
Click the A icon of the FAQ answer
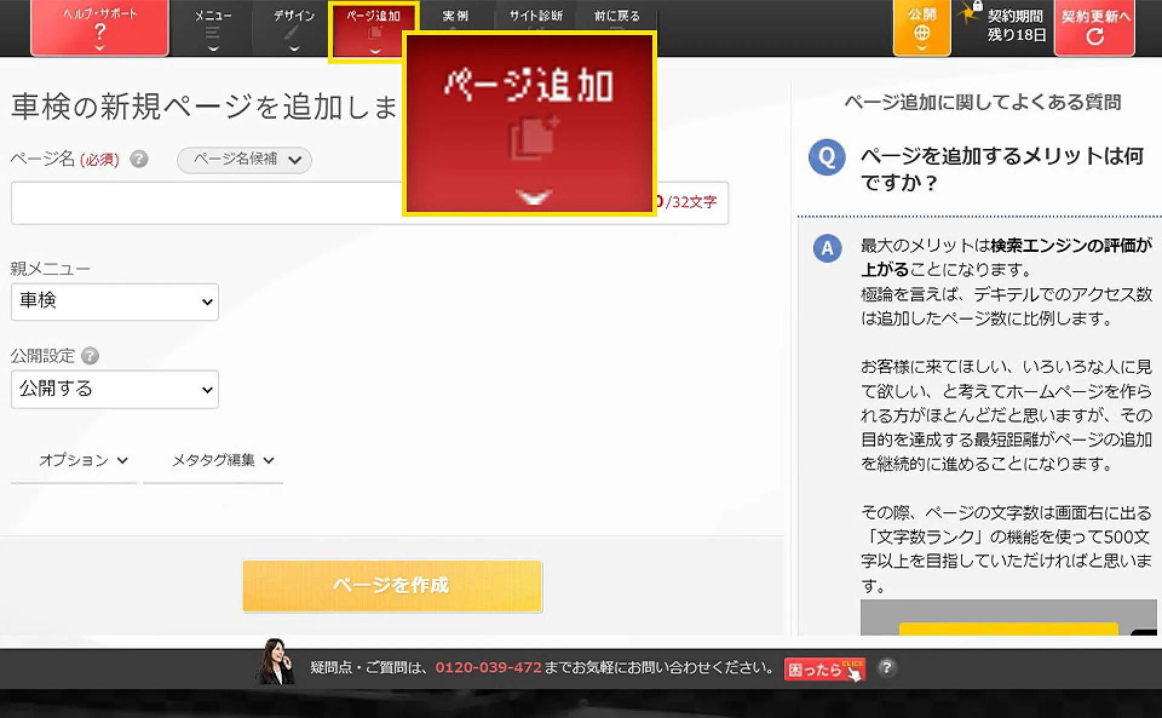(827, 248)
